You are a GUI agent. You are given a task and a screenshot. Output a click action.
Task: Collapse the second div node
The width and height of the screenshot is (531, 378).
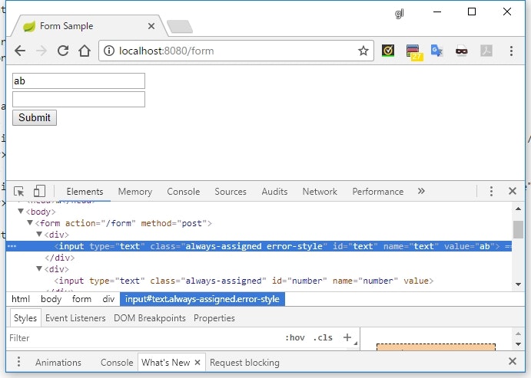click(x=39, y=269)
